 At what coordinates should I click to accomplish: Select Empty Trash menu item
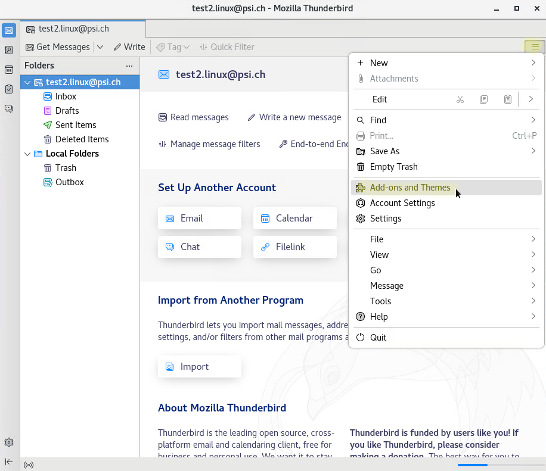(x=446, y=167)
